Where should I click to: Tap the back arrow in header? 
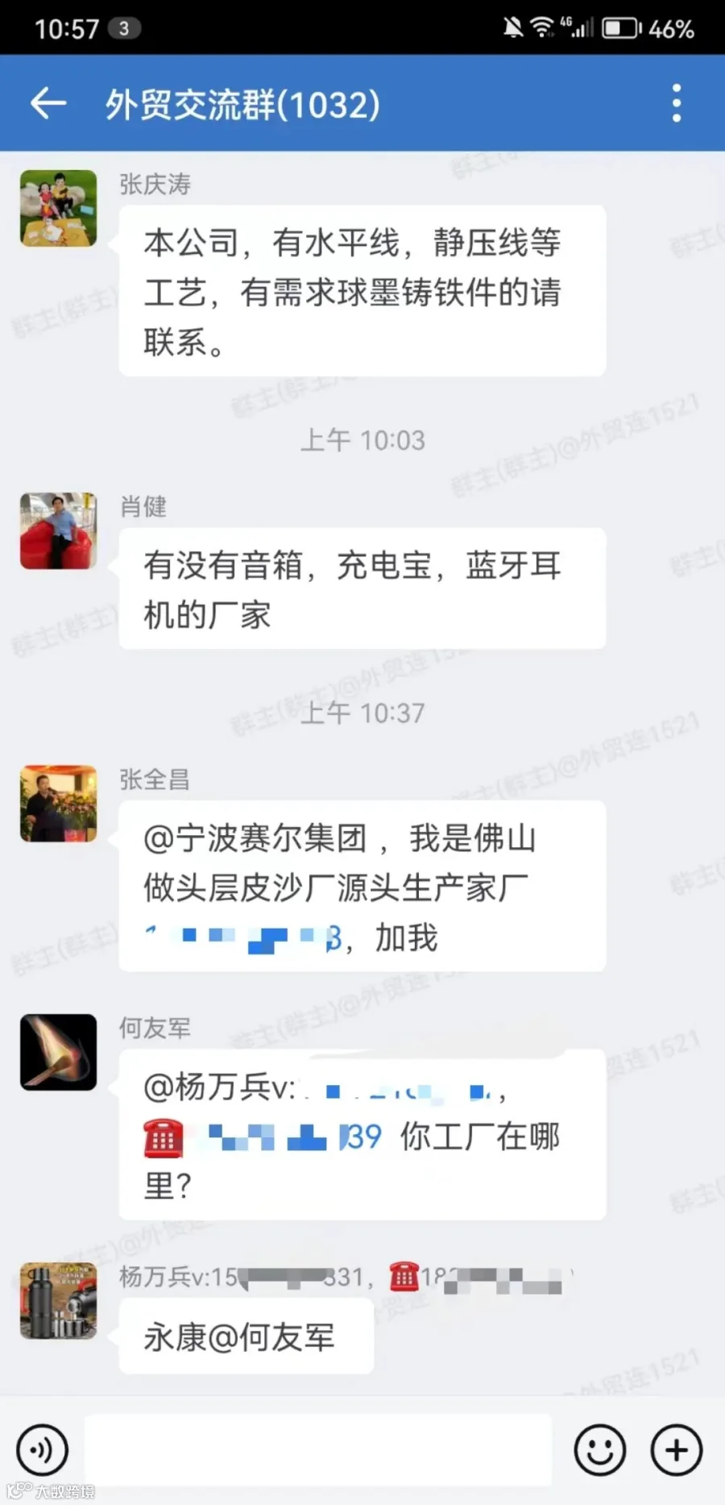tap(48, 103)
